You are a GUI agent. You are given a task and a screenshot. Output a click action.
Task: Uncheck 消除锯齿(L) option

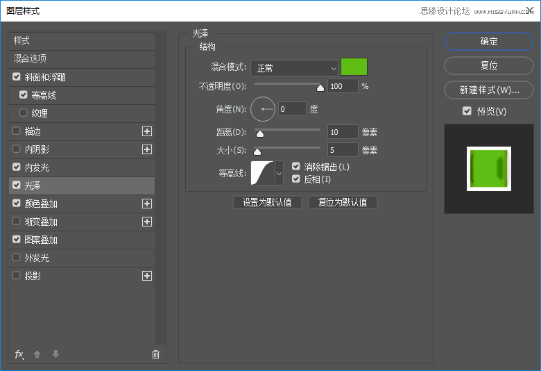click(x=295, y=167)
